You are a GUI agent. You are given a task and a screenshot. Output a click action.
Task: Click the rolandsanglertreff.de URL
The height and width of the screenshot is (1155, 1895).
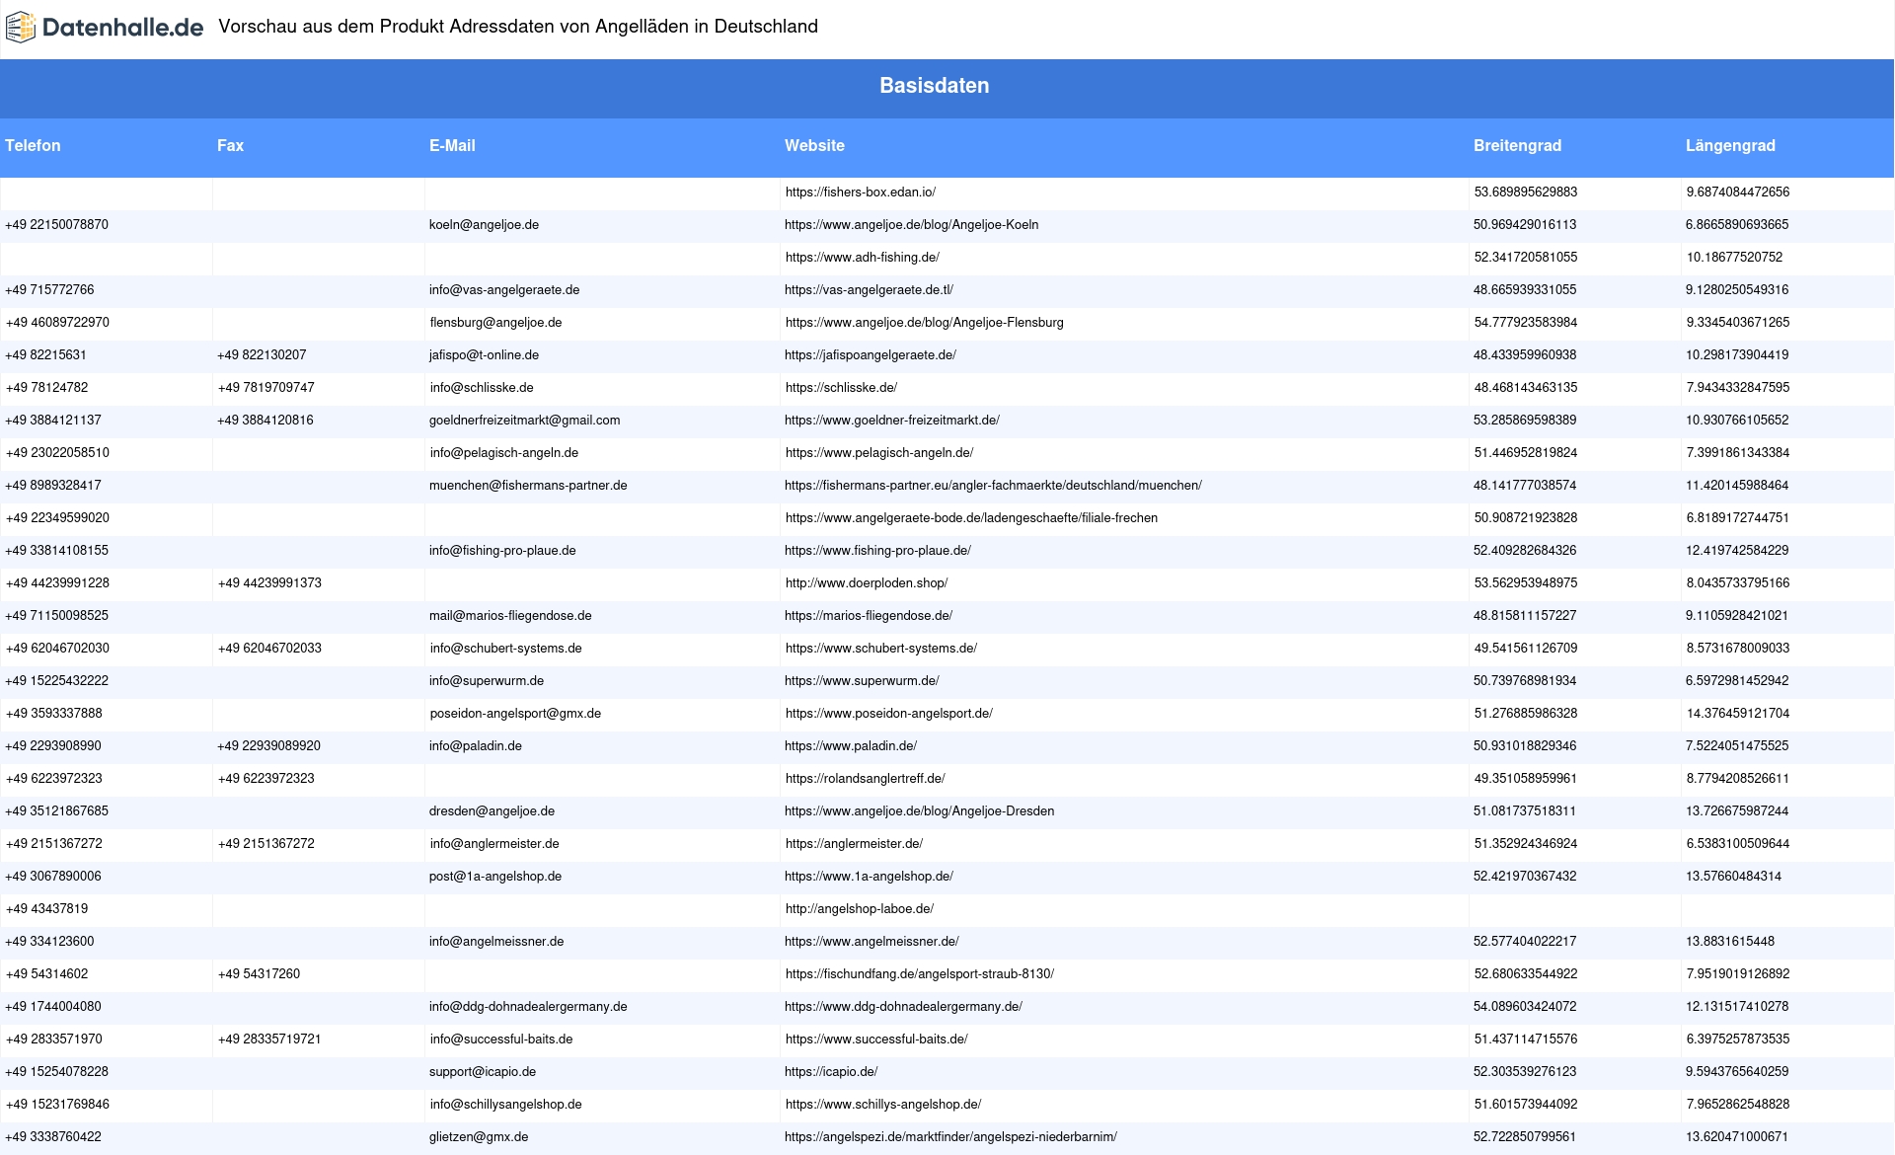pyautogui.click(x=866, y=779)
